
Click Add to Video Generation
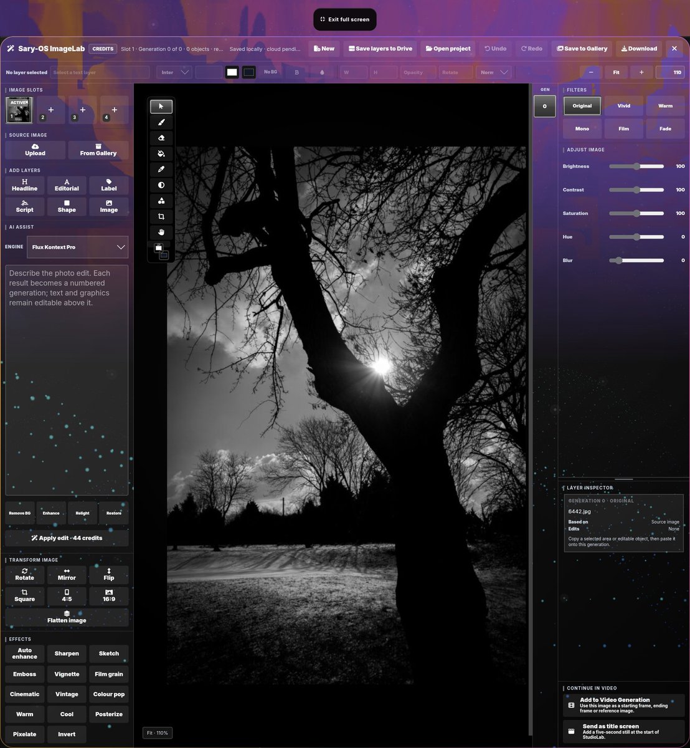click(x=624, y=706)
